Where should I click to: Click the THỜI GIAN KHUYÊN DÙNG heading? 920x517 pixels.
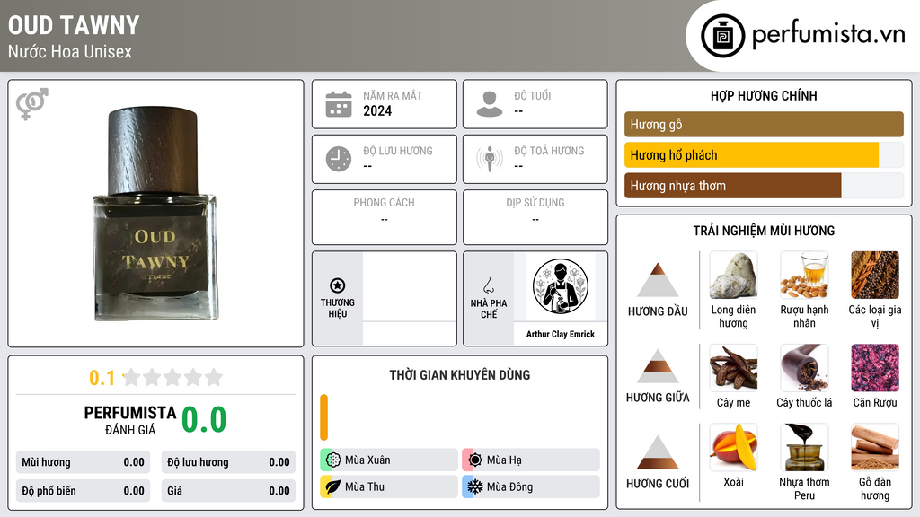[x=460, y=375]
